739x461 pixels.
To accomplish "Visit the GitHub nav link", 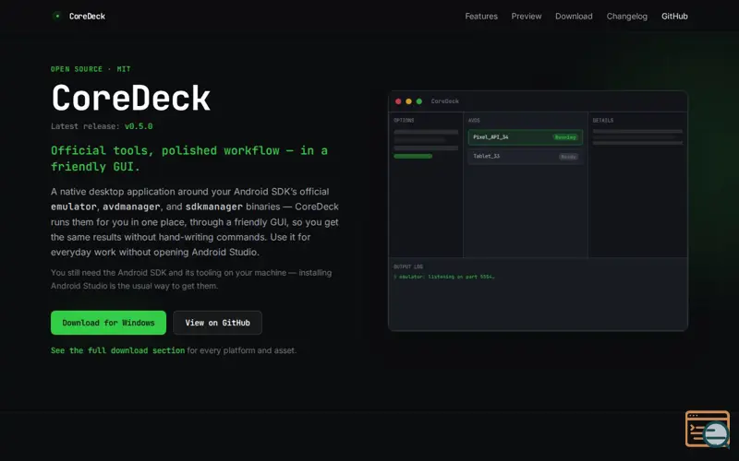I will coord(674,16).
